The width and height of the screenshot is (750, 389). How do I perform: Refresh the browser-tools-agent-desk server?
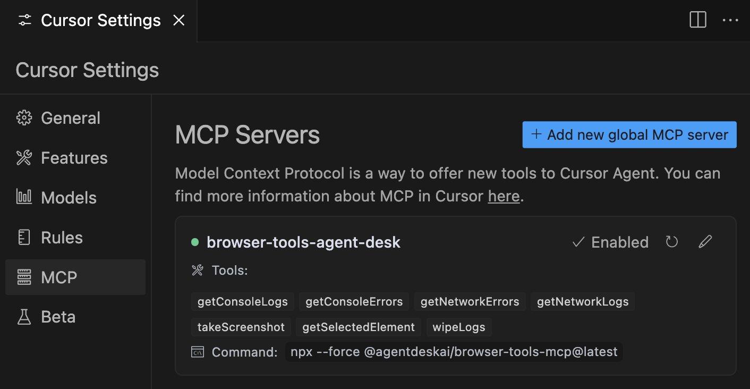[671, 242]
